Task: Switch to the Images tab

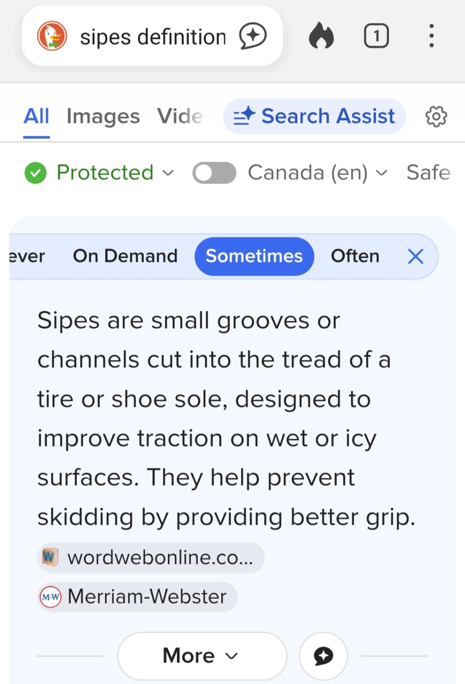Action: [x=103, y=116]
